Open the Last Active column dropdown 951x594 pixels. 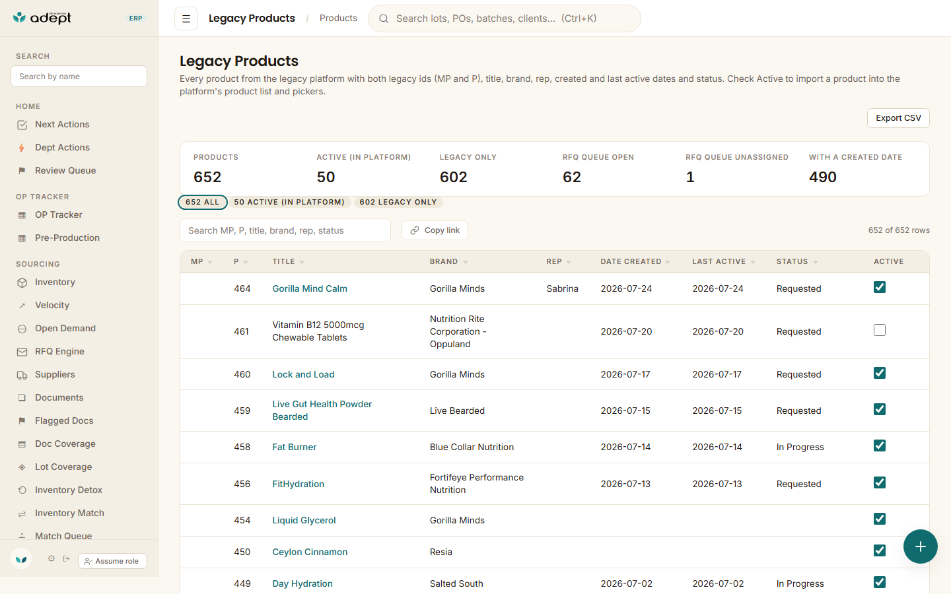point(753,262)
